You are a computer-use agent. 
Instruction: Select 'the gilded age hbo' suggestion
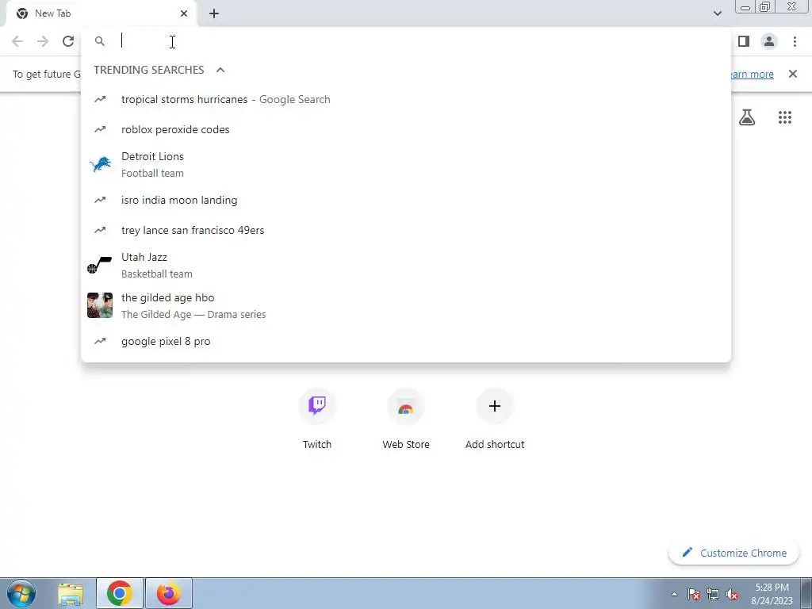(406, 305)
